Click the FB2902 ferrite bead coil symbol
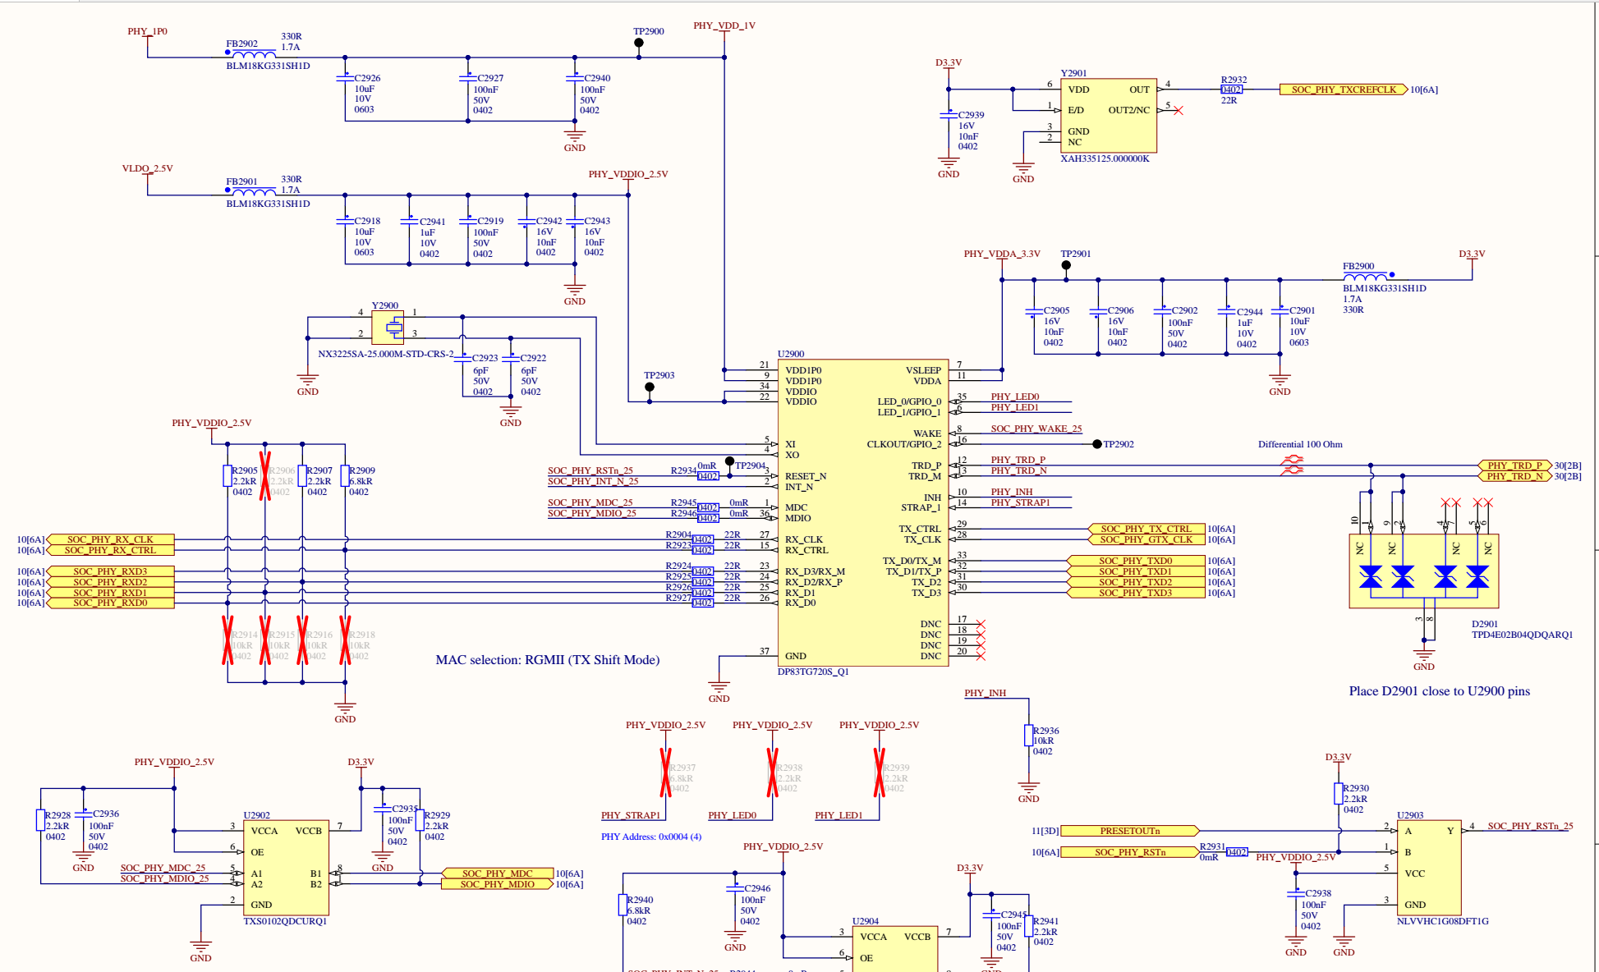 [254, 54]
